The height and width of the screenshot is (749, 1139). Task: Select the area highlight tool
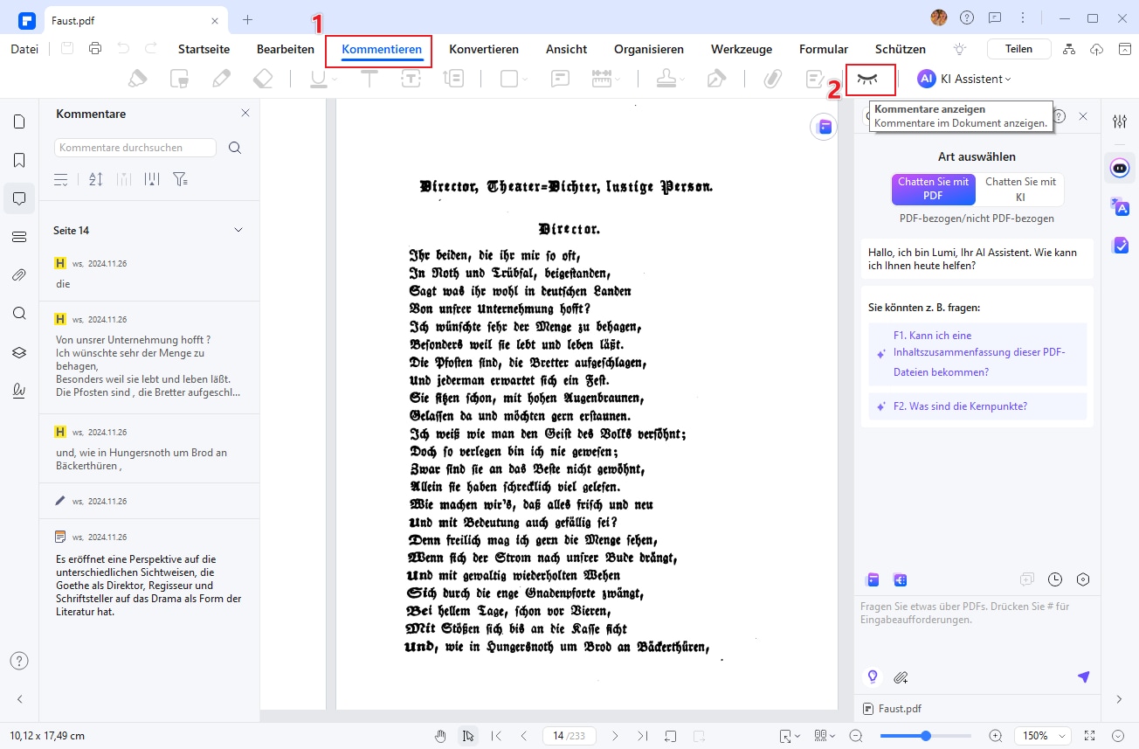point(180,79)
